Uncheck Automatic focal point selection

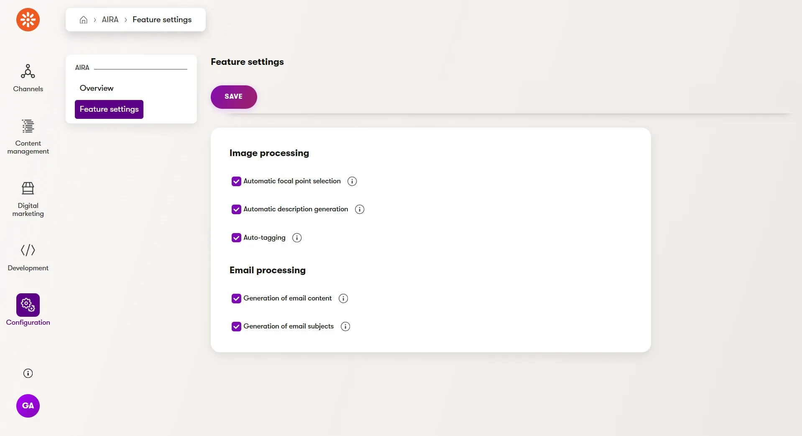(236, 181)
